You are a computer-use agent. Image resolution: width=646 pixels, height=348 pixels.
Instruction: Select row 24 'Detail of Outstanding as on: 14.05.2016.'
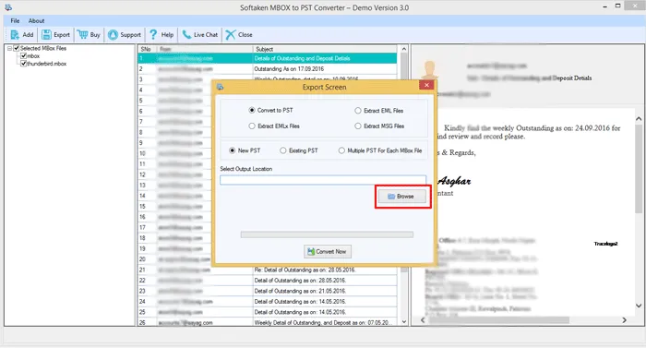click(268, 302)
